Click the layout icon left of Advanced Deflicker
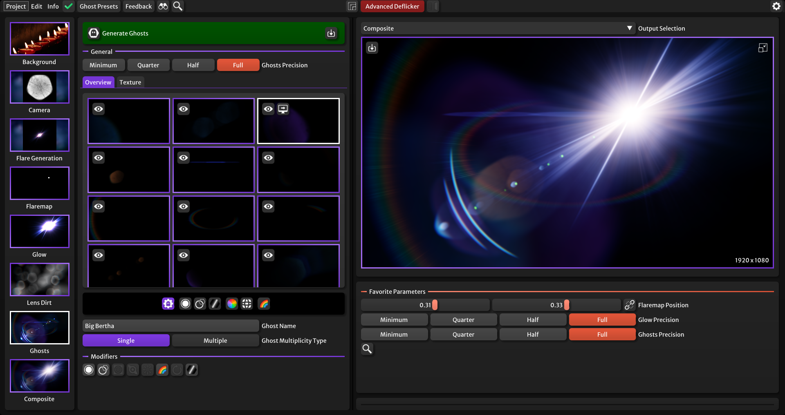Viewport: 785px width, 415px height. [x=352, y=6]
